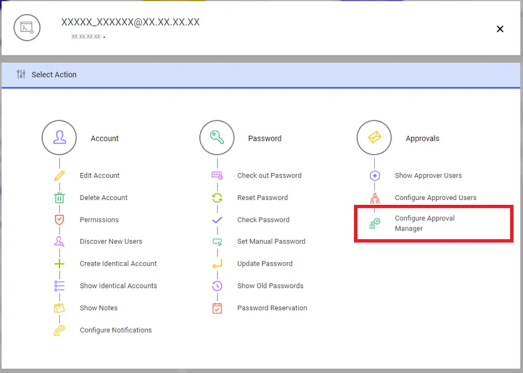Viewport: 523px width, 373px height.
Task: Click the terminal account icon in header
Action: point(27,28)
